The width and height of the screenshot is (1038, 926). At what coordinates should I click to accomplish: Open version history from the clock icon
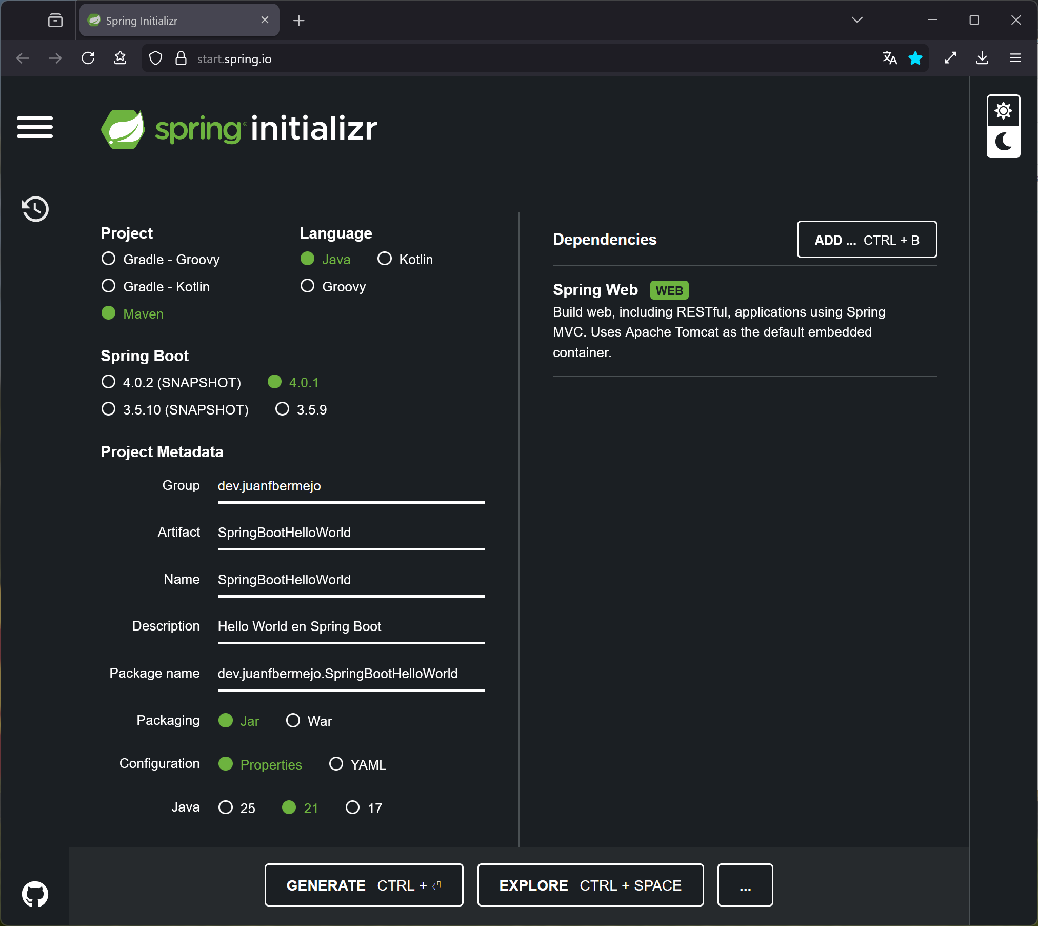coord(34,209)
